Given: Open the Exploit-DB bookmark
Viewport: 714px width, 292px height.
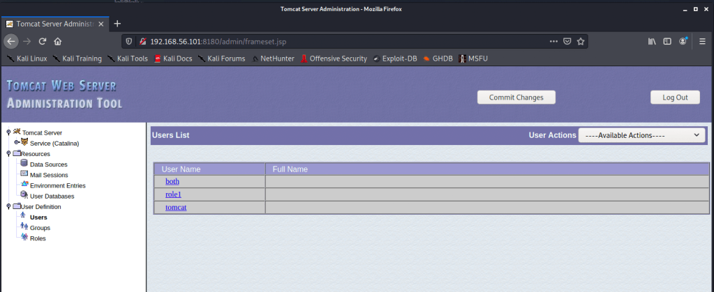Looking at the screenshot, I should (394, 59).
